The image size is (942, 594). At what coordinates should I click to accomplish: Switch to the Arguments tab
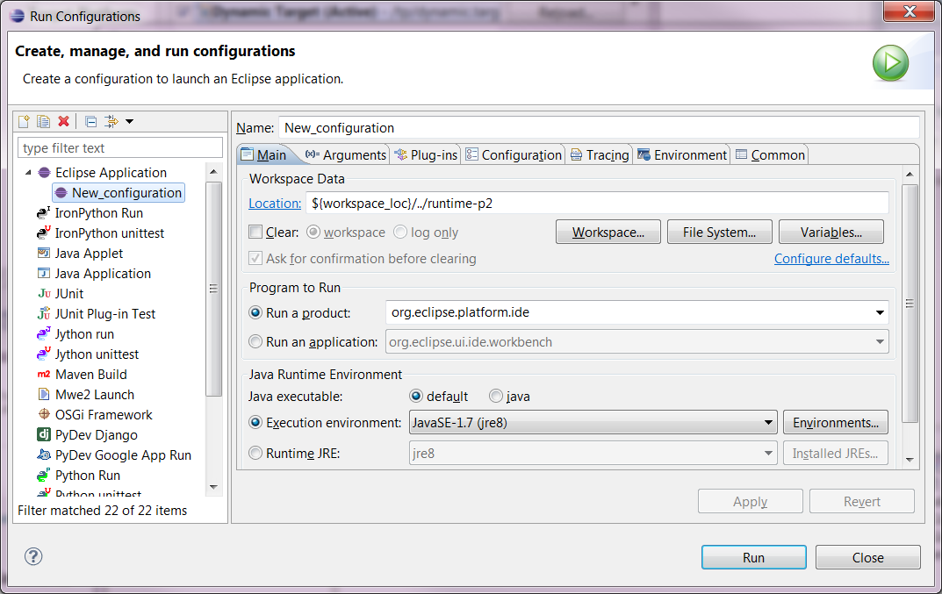tap(345, 155)
